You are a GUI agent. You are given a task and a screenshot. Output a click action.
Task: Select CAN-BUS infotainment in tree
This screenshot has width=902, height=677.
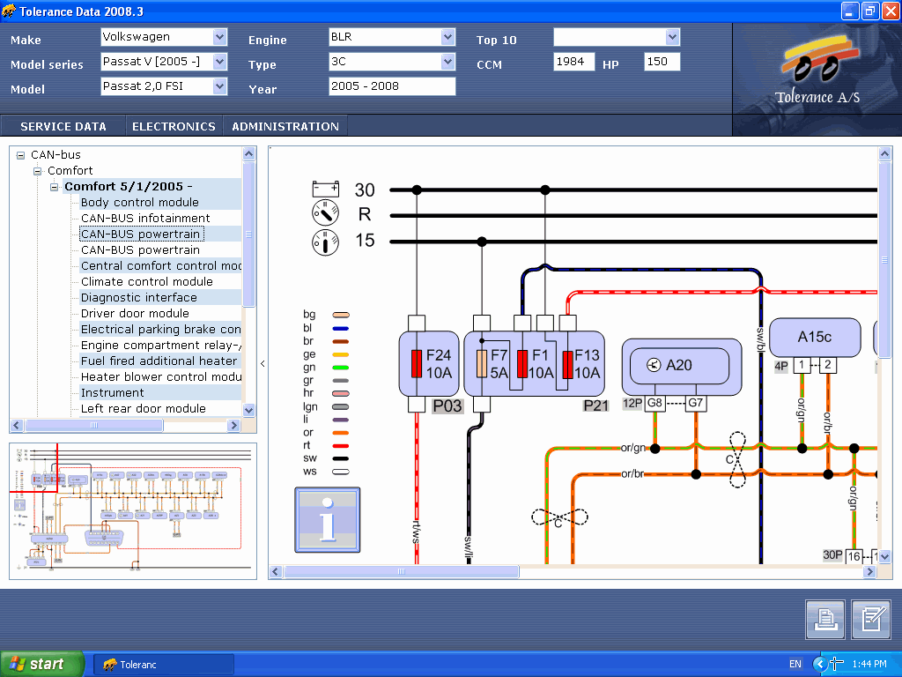pyautogui.click(x=145, y=219)
